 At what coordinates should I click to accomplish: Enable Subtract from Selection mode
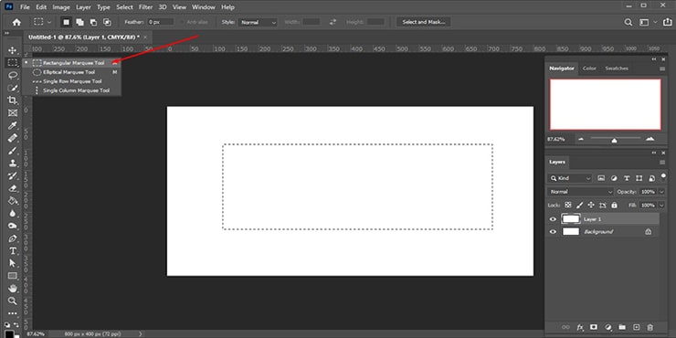coord(93,22)
